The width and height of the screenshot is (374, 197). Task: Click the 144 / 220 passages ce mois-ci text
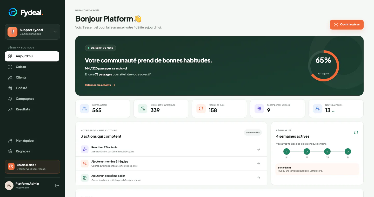106,68
